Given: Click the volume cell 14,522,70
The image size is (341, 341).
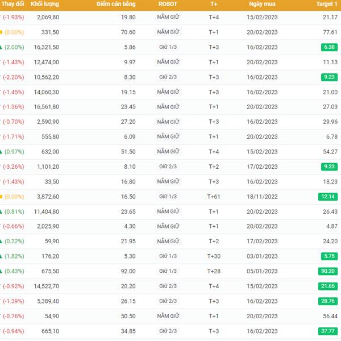Looking at the screenshot, I should [x=47, y=286].
